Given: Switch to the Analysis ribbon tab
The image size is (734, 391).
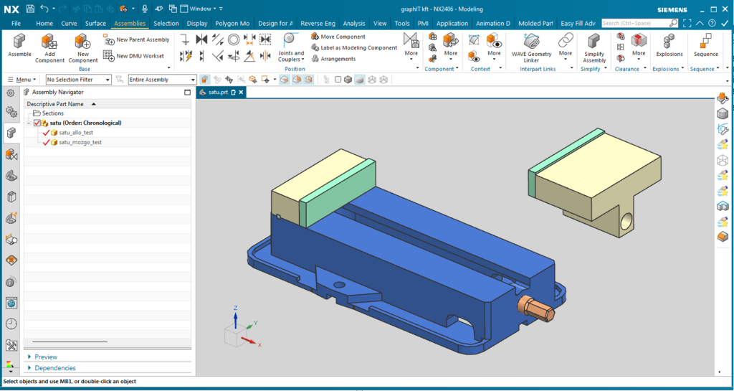Looking at the screenshot, I should 354,24.
